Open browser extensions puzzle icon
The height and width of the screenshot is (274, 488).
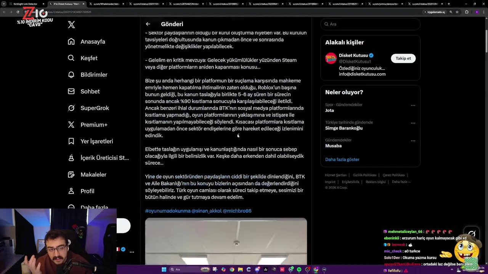(467, 12)
